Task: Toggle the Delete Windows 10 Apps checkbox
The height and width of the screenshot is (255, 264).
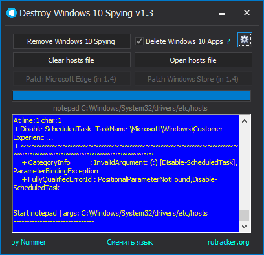Action: [x=139, y=41]
